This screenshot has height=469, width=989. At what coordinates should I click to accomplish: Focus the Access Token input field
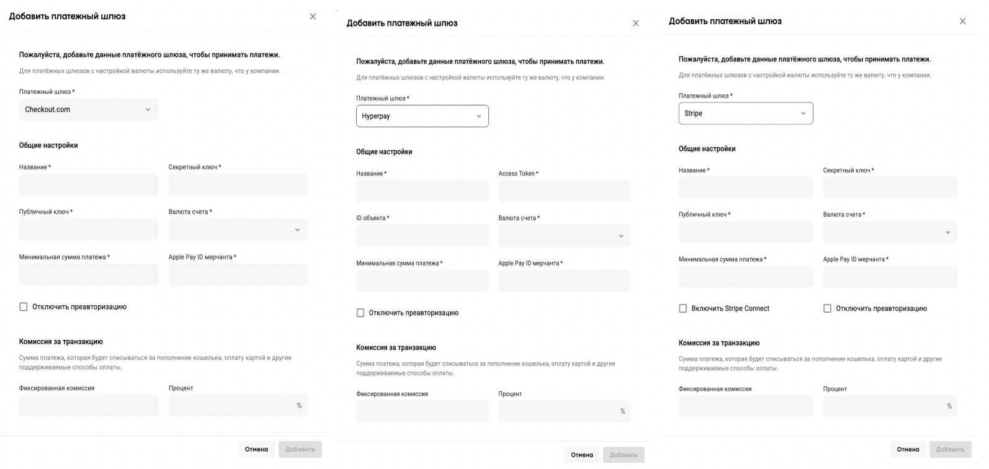[x=564, y=191]
